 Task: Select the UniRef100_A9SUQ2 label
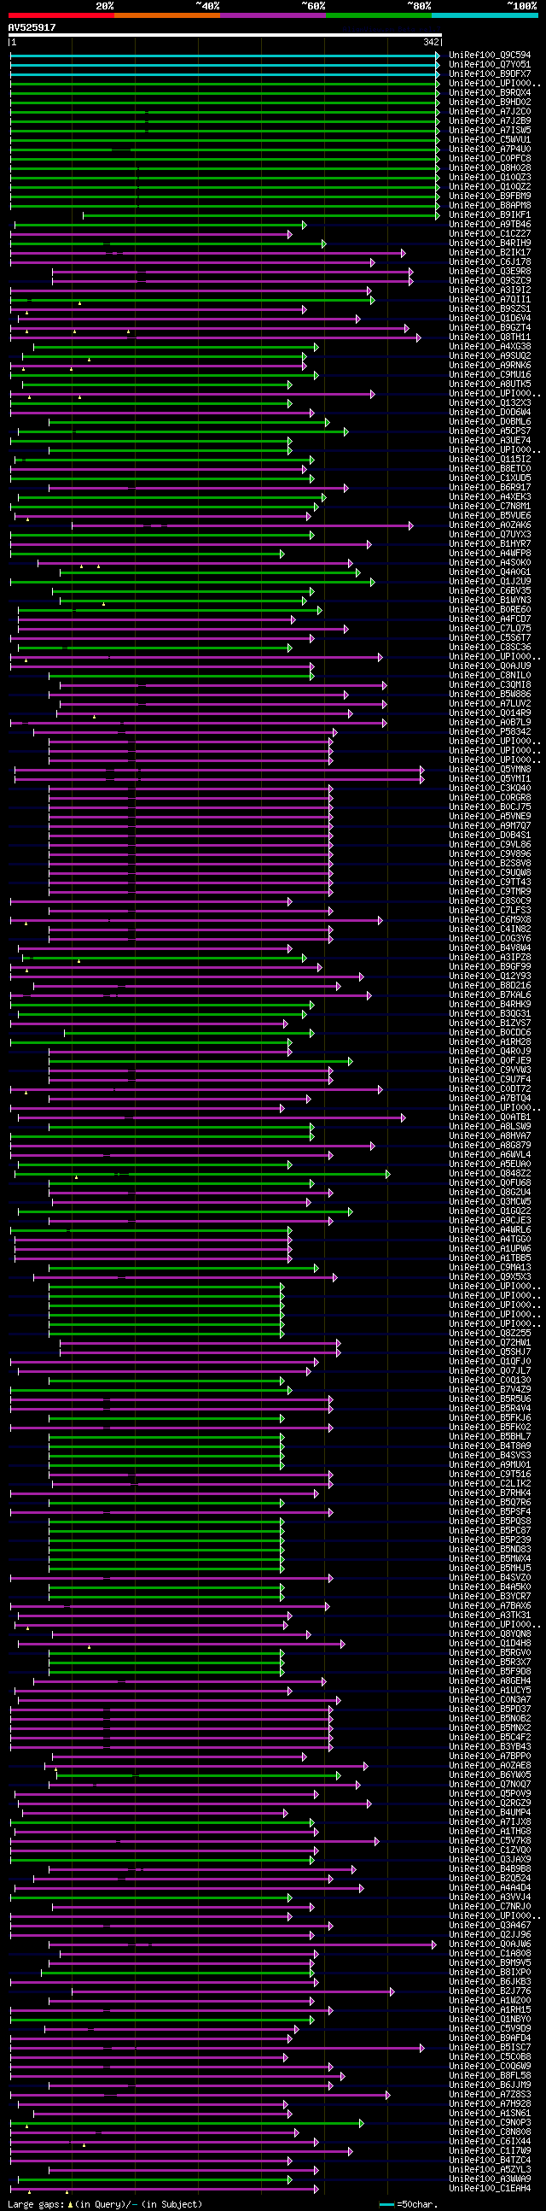490,357
